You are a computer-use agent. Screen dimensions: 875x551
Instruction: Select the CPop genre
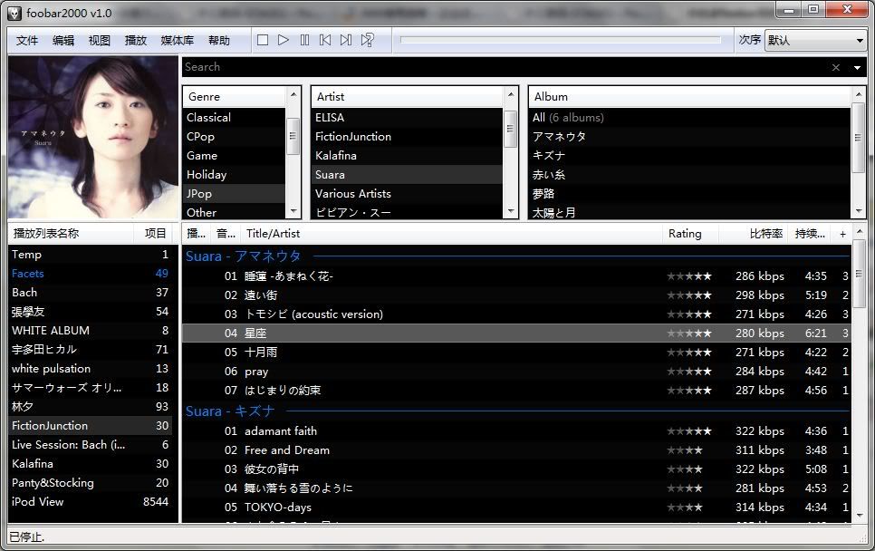(x=235, y=137)
